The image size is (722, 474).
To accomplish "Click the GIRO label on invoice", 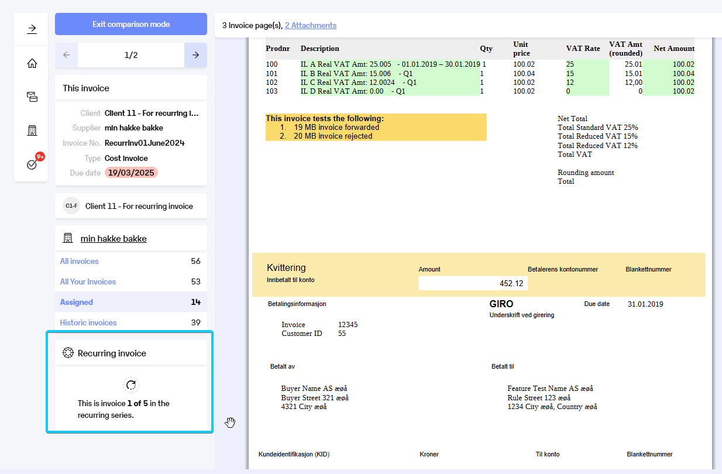I will pyautogui.click(x=501, y=304).
